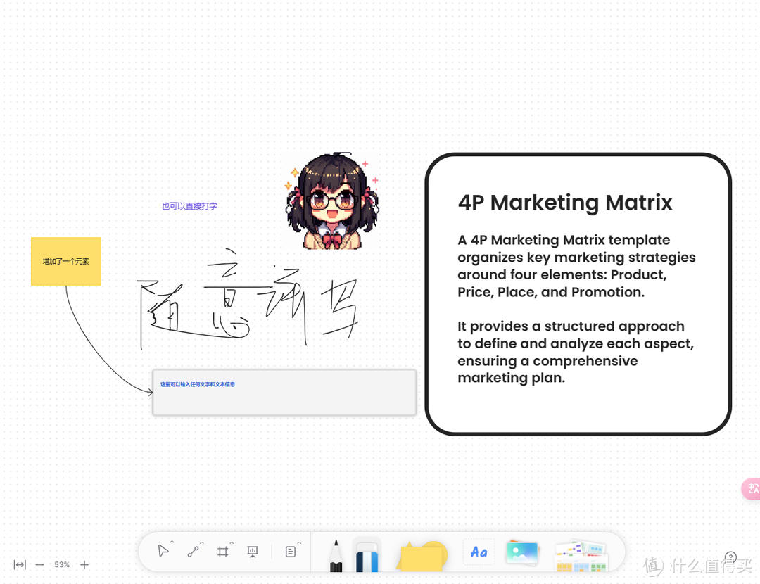The height and width of the screenshot is (584, 760).
Task: Open the yellow shapes tool
Action: coord(422,556)
